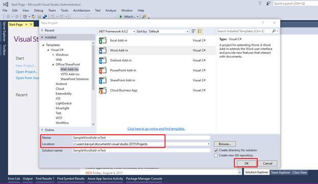Click the project Name input field
Screen dimensions: 318x184
coord(141,138)
